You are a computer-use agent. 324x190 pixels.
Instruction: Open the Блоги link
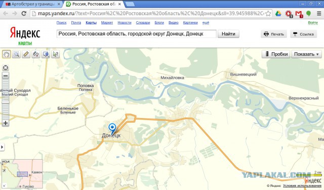[159, 22]
